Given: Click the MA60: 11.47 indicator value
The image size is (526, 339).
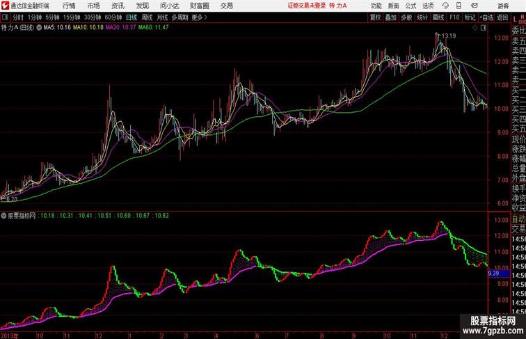Looking at the screenshot, I should 153,28.
